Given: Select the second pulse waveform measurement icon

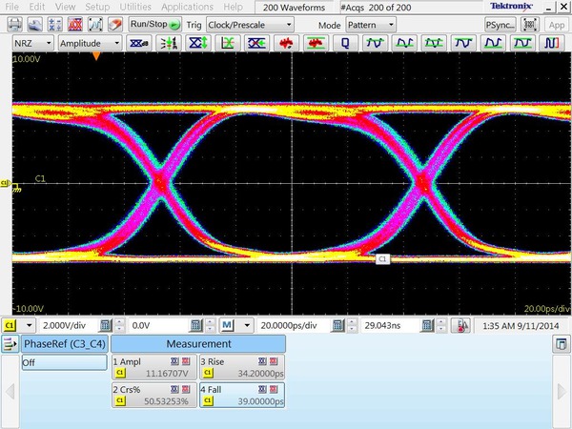Looking at the screenshot, I should tap(404, 43).
